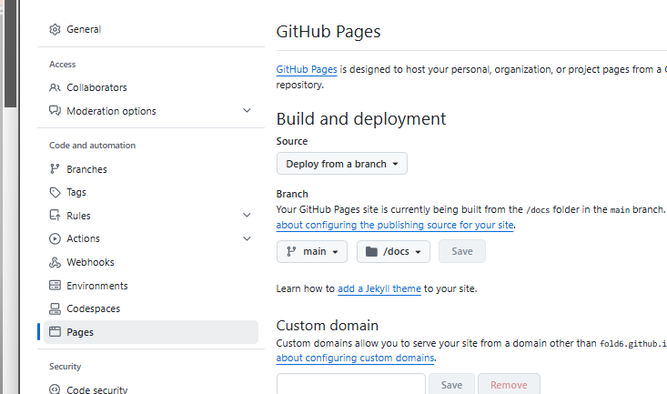667x394 pixels.
Task: Click the General gear icon
Action: tap(55, 29)
